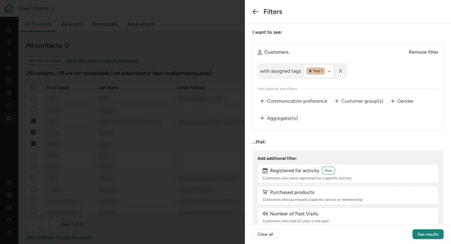451x244 pixels.
Task: Expand the assigned tags dropdown chevron
Action: (x=329, y=71)
